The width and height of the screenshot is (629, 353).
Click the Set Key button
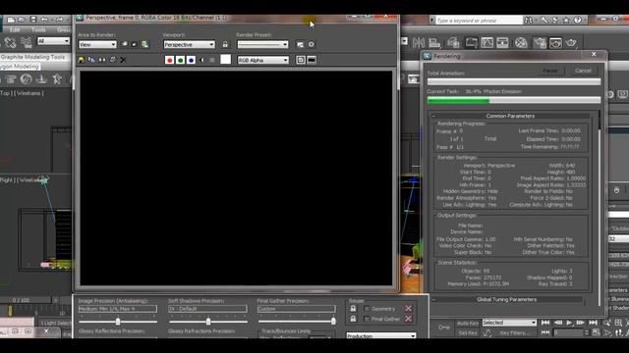468,332
